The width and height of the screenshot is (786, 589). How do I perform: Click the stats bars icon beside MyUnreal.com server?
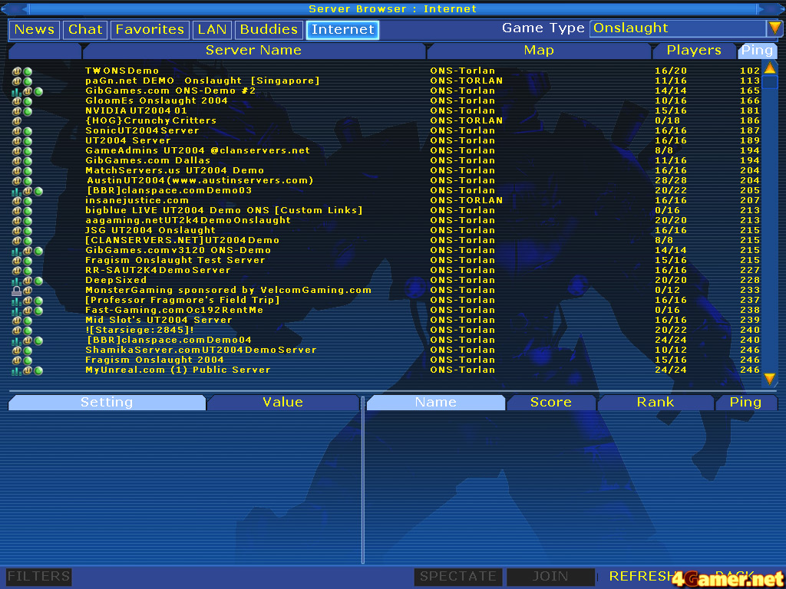(17, 370)
